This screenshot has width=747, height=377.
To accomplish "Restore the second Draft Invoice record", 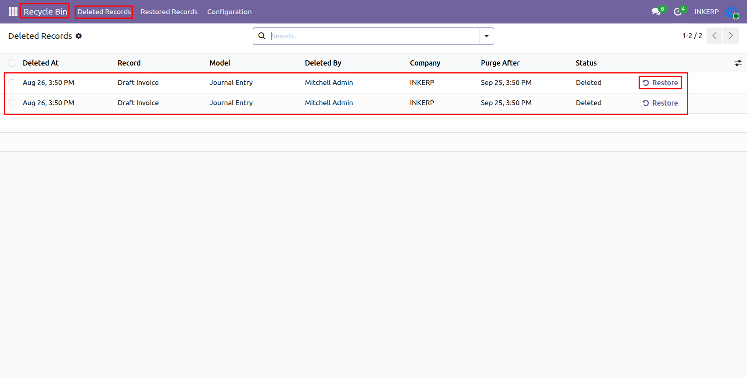I will click(660, 103).
